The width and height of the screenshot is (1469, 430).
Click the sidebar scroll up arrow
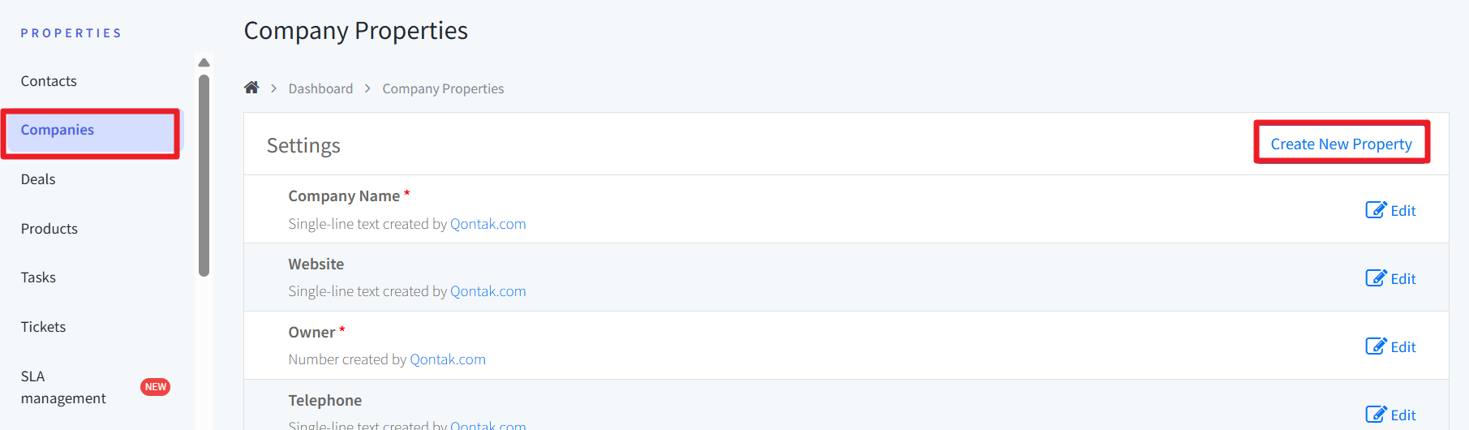click(204, 62)
